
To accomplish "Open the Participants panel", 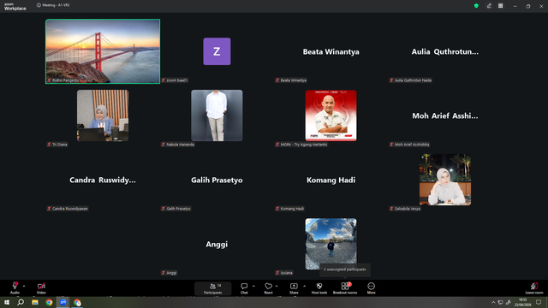I will 213,288.
